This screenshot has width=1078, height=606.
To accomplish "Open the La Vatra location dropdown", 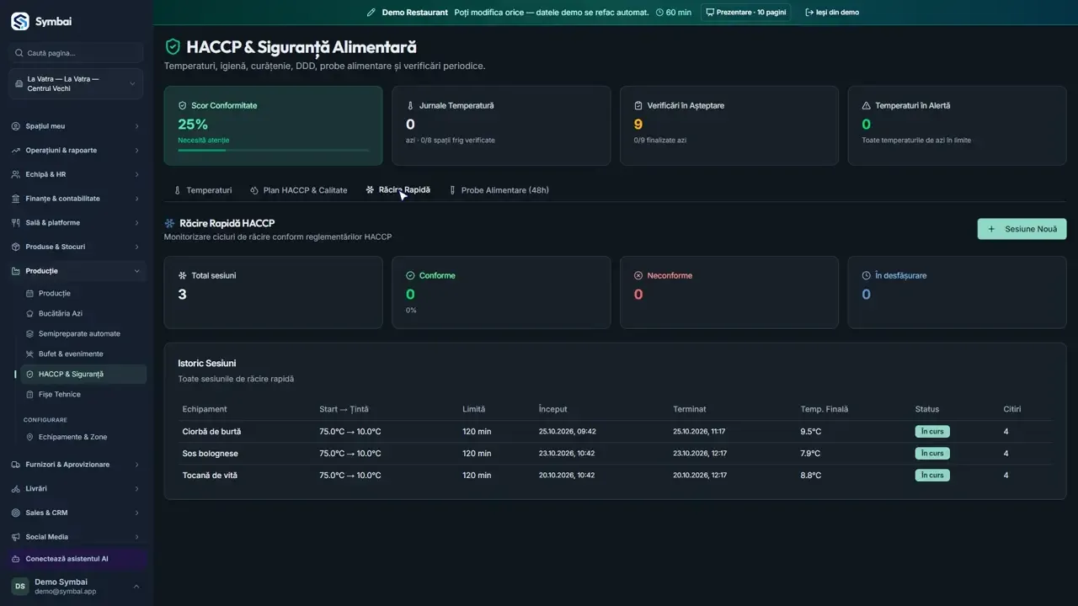I will [76, 83].
